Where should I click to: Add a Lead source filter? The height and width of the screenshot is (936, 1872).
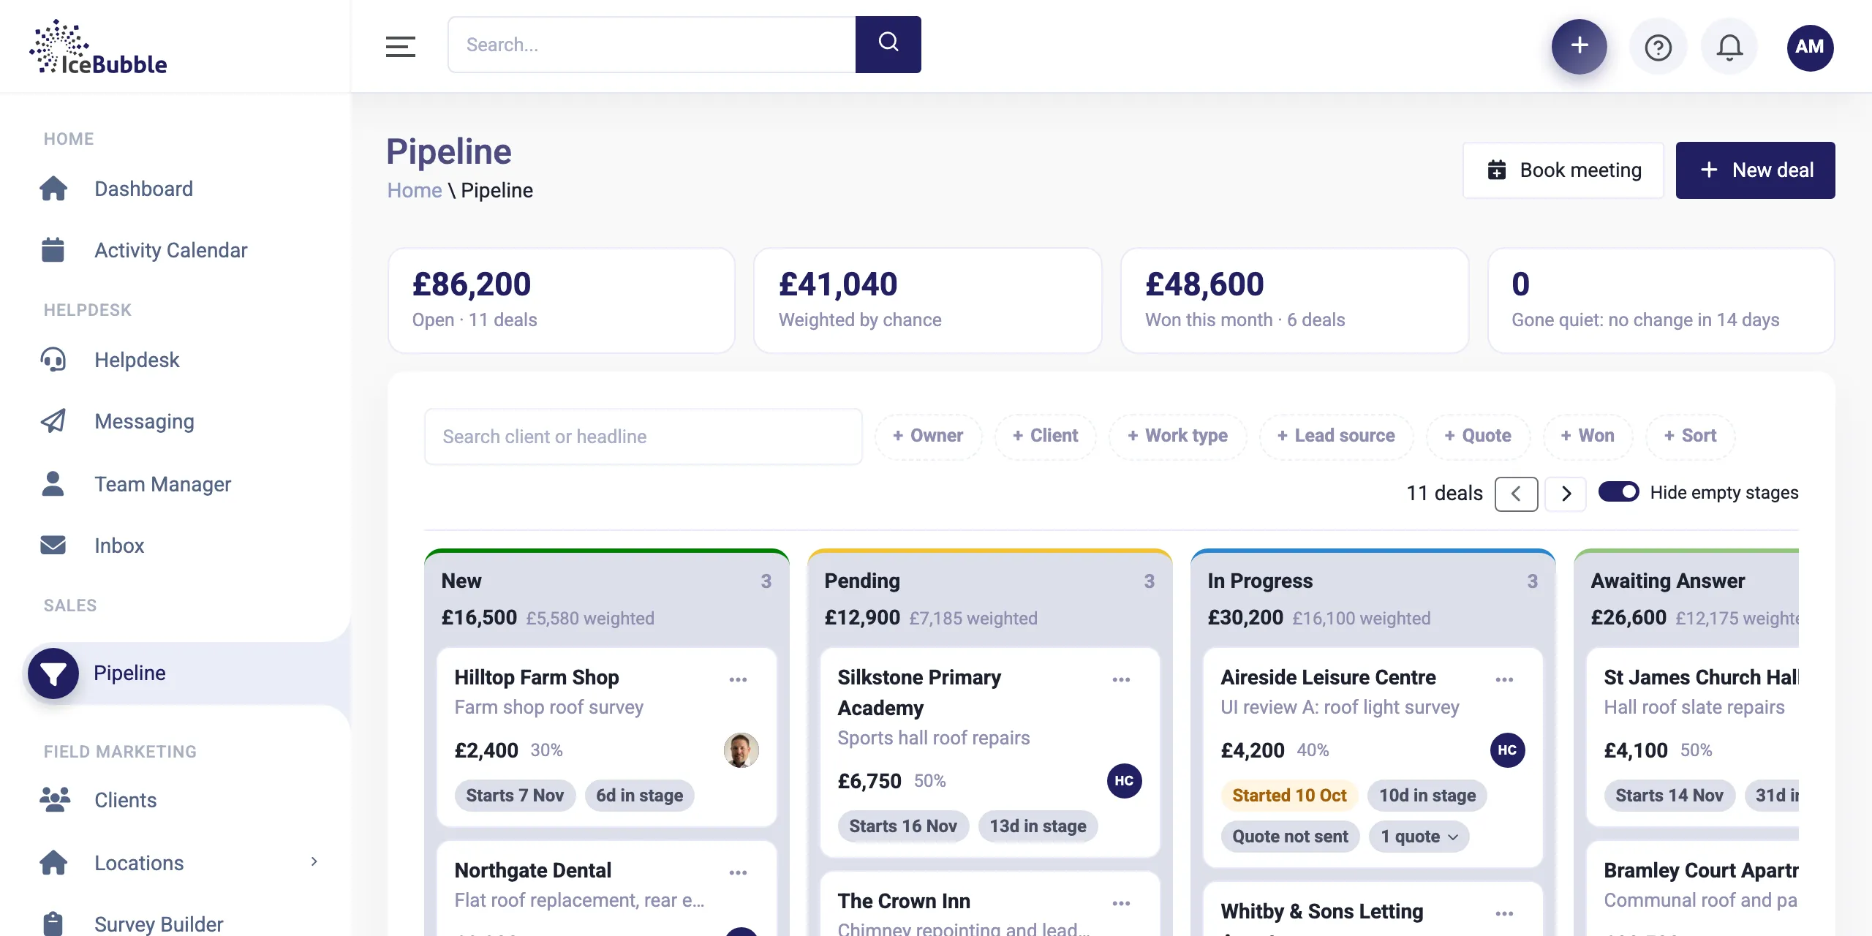1336,436
